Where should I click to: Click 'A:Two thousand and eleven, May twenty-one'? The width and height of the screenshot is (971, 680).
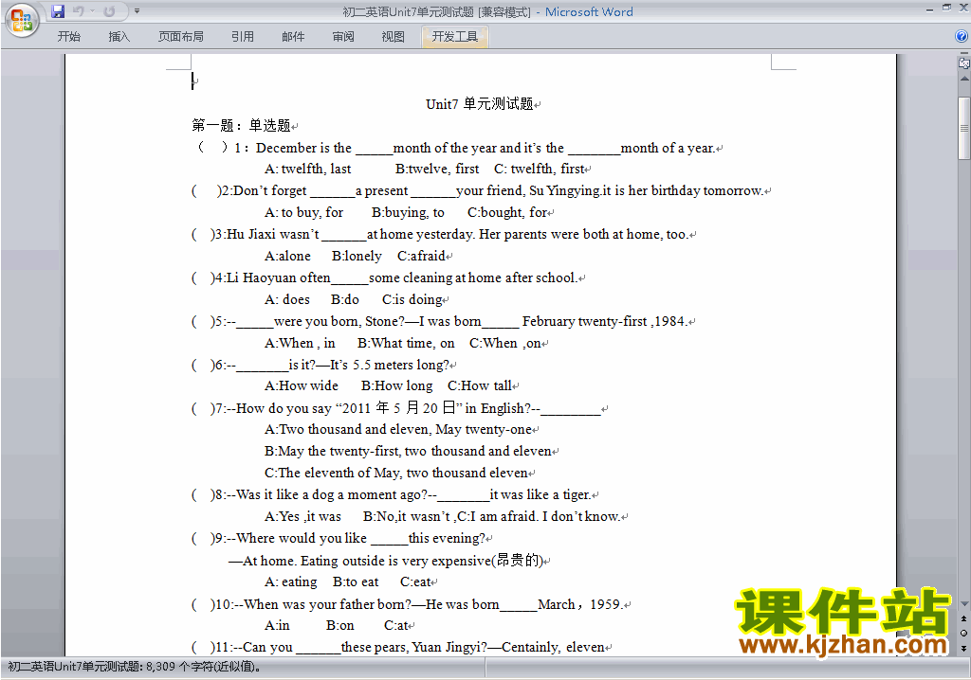[398, 429]
